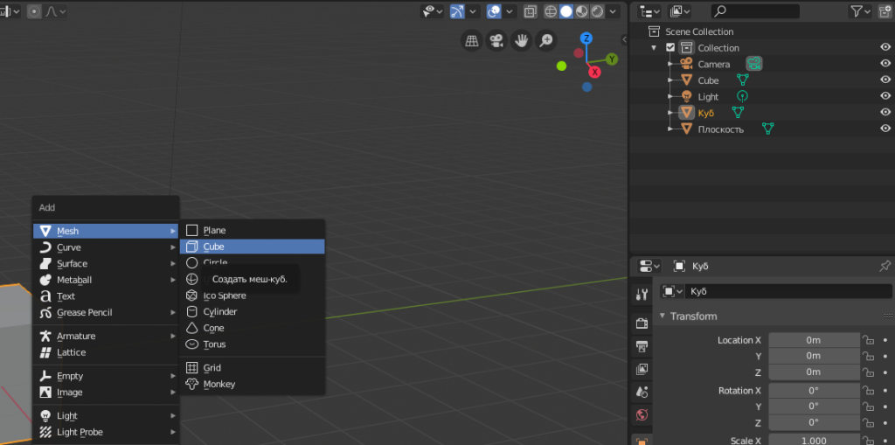This screenshot has width=895, height=445.
Task: Switch to orthographic grid view icon
Action: pyautogui.click(x=472, y=40)
